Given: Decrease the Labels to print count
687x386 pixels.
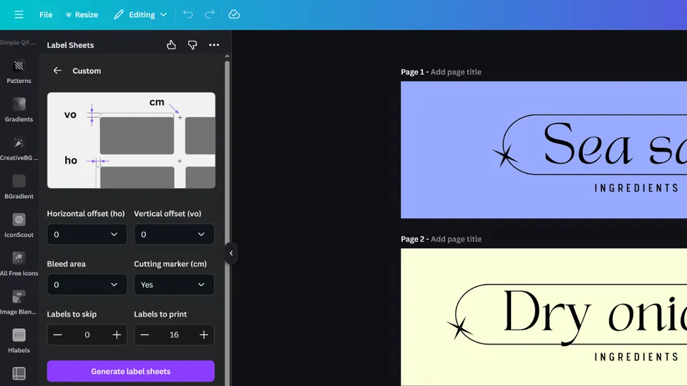Looking at the screenshot, I should 145,335.
